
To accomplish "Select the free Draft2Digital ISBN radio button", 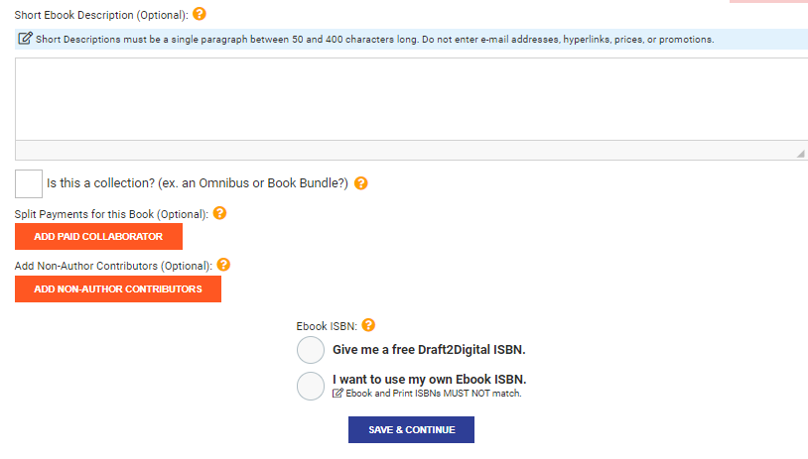I will 311,350.
